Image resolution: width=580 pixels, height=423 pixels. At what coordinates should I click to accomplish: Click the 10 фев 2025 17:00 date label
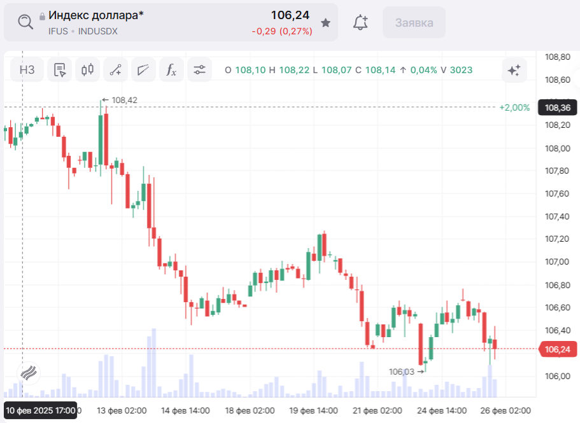tap(41, 410)
